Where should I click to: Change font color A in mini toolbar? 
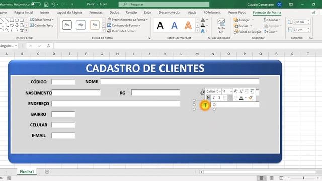pyautogui.click(x=242, y=97)
